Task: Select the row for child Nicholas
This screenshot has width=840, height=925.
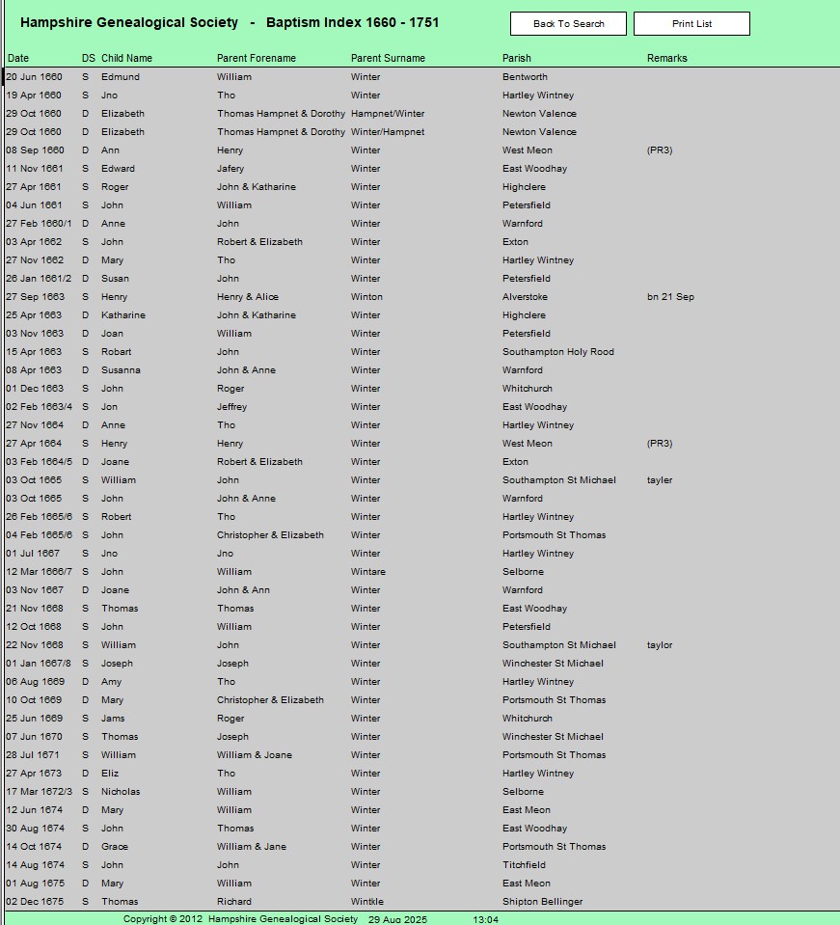Action: pyautogui.click(x=121, y=792)
